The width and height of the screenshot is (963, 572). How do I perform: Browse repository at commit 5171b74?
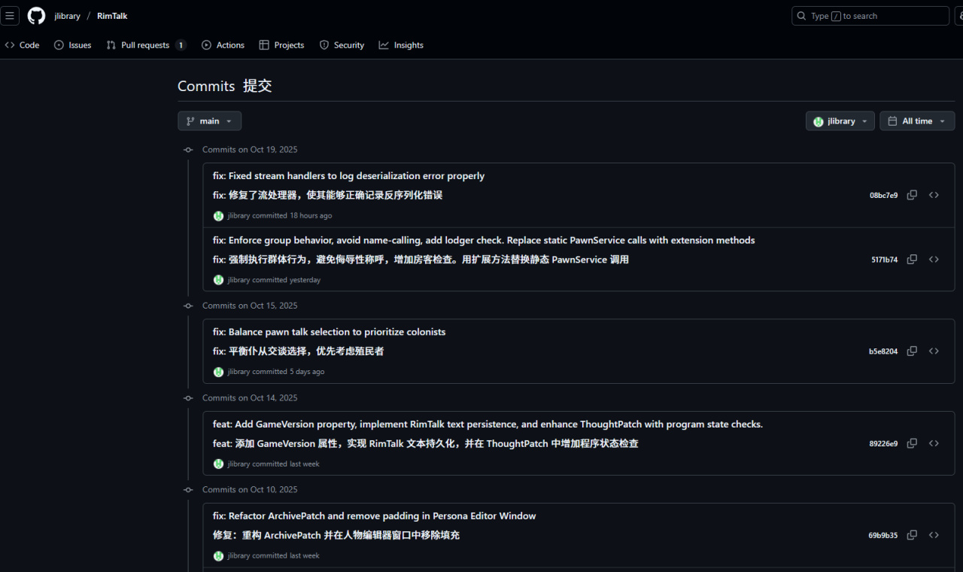(x=934, y=259)
